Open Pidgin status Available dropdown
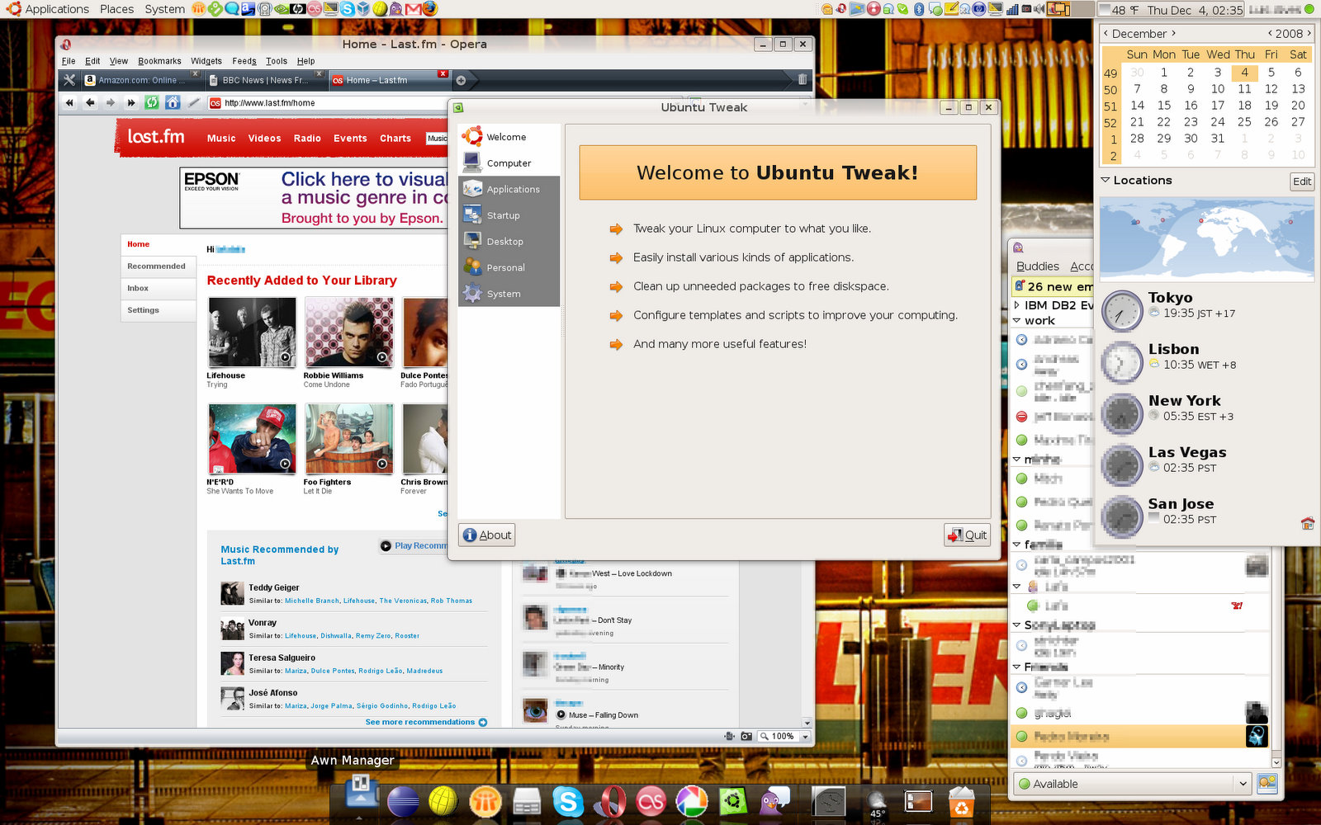Image resolution: width=1321 pixels, height=825 pixels. (1133, 784)
